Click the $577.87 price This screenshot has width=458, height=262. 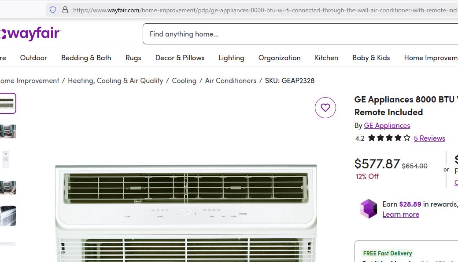click(377, 164)
